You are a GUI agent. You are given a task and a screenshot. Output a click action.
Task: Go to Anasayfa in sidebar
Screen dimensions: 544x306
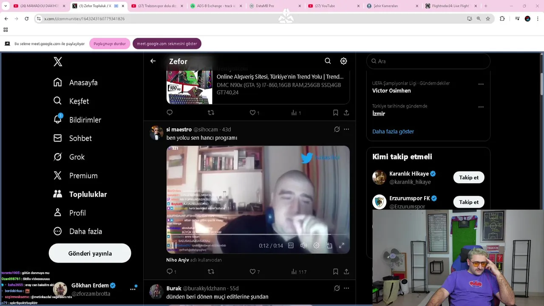coord(76,82)
